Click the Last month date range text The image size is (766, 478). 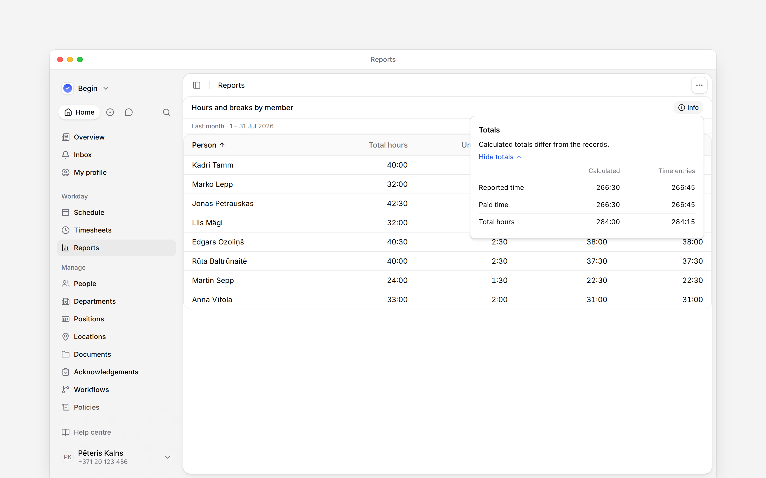233,126
